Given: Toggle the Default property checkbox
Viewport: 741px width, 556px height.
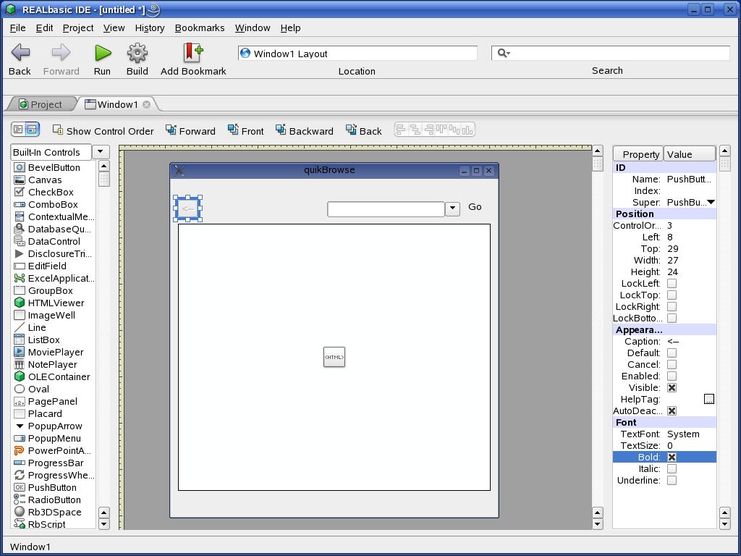Looking at the screenshot, I should coord(672,353).
